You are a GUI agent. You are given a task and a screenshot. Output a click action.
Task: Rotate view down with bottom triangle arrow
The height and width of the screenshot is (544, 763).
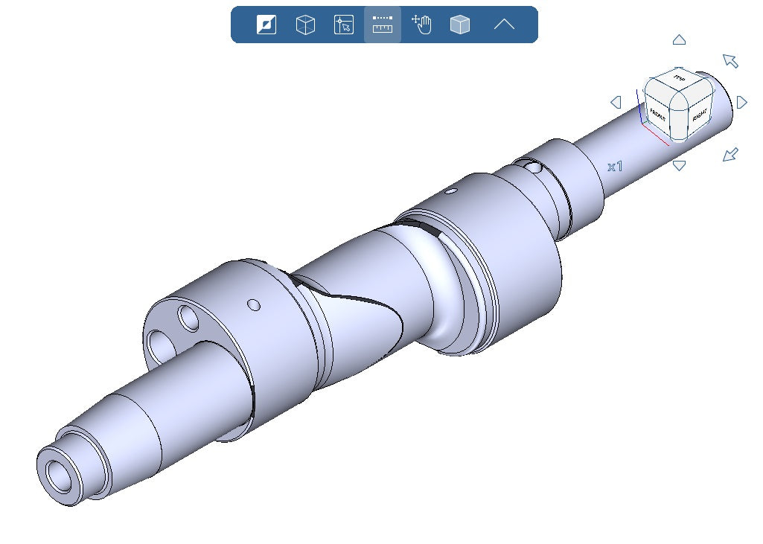coord(679,165)
